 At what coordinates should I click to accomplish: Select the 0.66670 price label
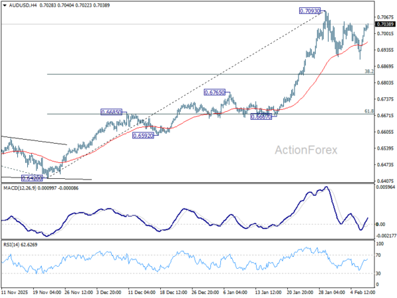(261, 117)
